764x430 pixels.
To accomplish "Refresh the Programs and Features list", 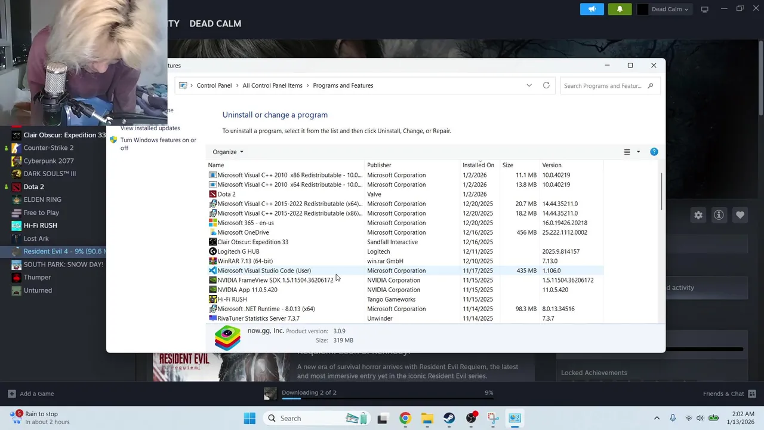I will click(546, 85).
